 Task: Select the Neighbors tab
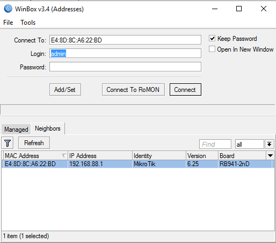[48, 128]
